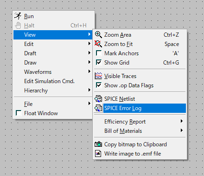Expand the Hierarchy submenu arrow
Image resolution: width=204 pixels, height=176 pixels.
coord(89,90)
